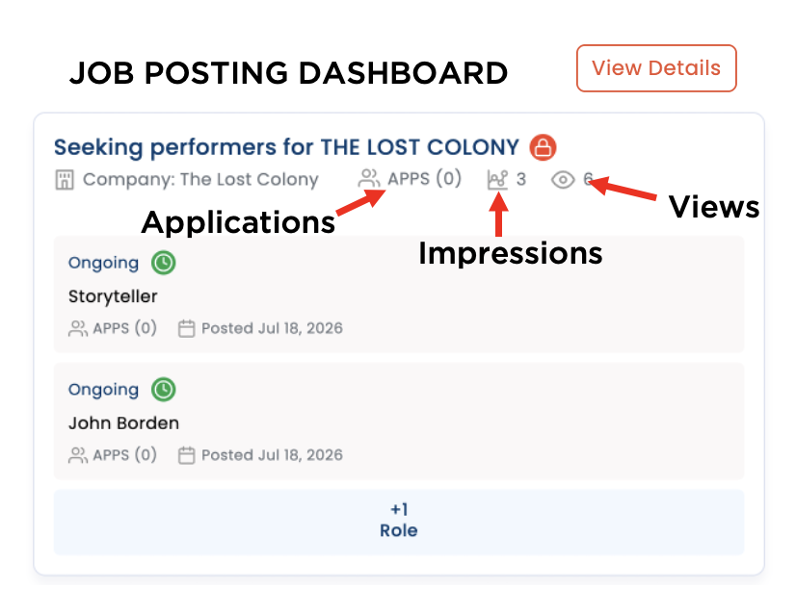796x614 pixels.
Task: Click APPS (0) under Storyteller
Action: click(124, 328)
